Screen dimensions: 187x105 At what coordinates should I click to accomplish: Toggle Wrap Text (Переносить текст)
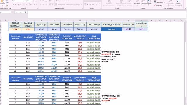(62, 1)
